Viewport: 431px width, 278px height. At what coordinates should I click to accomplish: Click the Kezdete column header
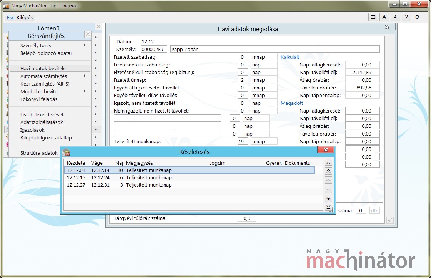point(76,163)
